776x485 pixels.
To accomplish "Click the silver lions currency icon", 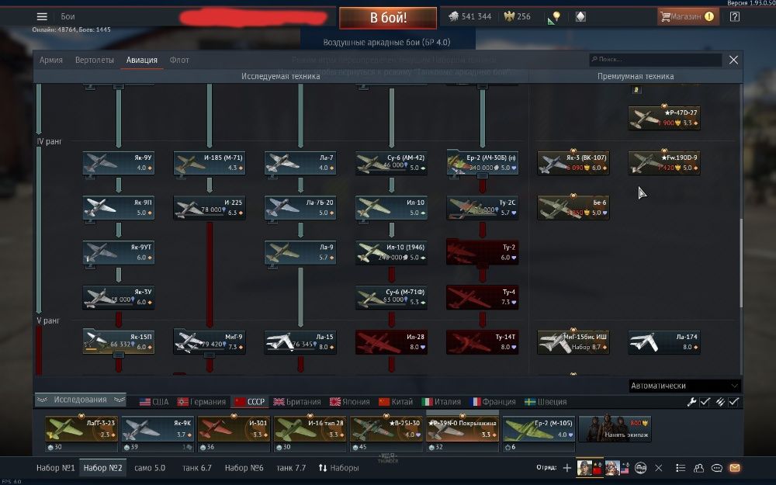I will (453, 16).
